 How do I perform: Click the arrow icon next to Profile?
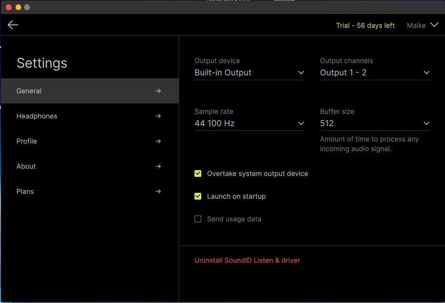[x=158, y=141]
